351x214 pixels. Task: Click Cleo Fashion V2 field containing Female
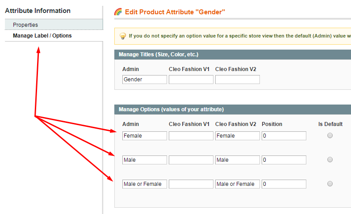point(238,136)
